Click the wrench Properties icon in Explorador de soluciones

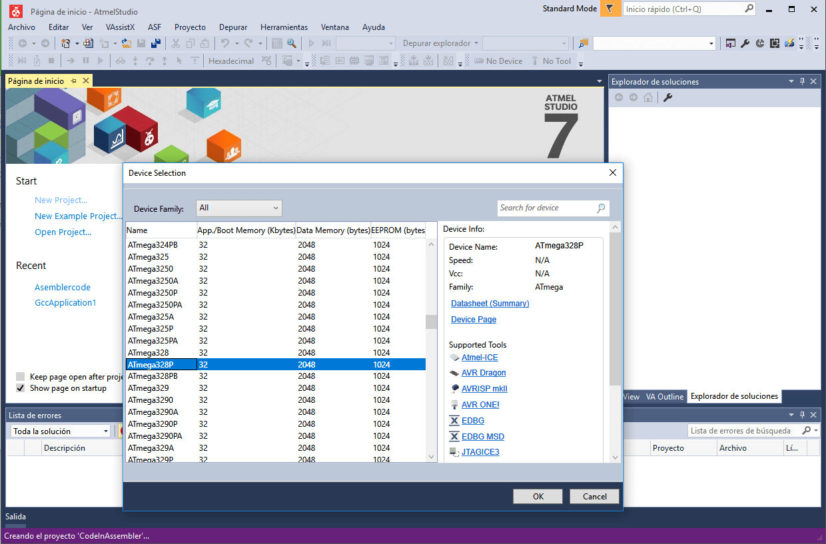coord(668,97)
